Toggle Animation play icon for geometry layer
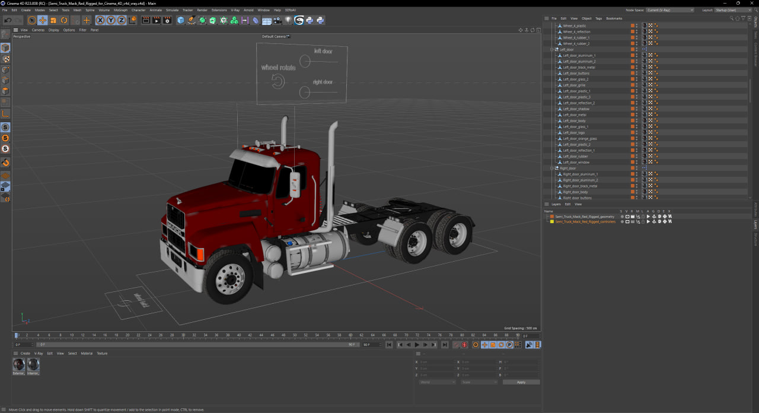This screenshot has height=413, width=759. coord(649,217)
